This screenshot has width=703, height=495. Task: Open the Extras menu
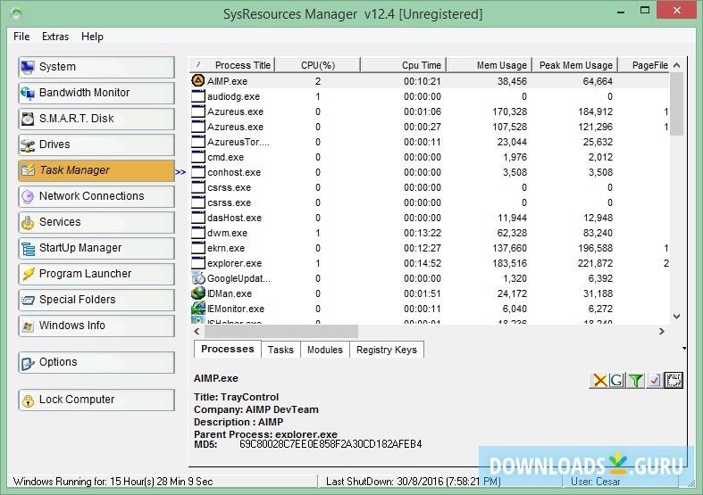[55, 37]
